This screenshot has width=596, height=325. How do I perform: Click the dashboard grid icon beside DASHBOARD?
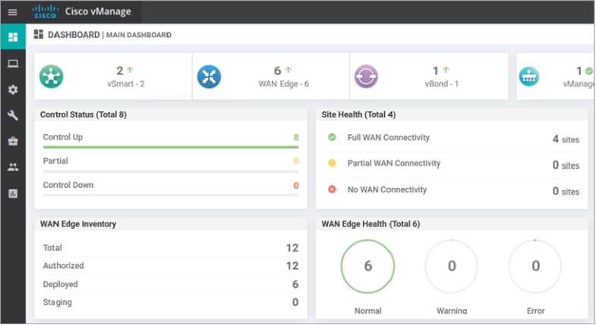(39, 35)
